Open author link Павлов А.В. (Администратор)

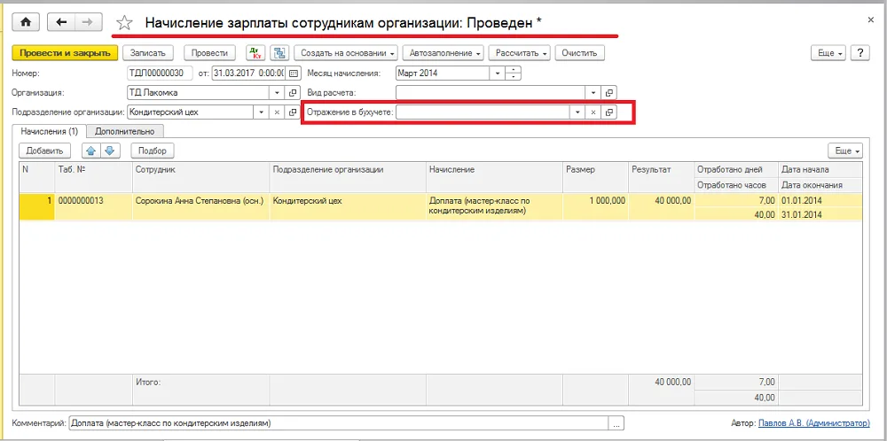814,423
